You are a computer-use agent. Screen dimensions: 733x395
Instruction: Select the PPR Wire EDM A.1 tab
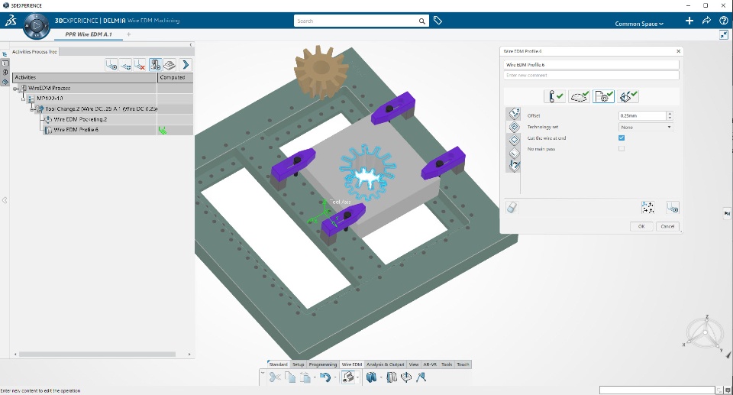point(89,34)
